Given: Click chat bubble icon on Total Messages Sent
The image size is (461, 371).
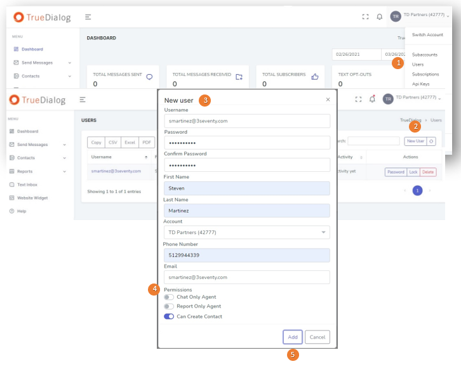Looking at the screenshot, I should click(x=150, y=77).
